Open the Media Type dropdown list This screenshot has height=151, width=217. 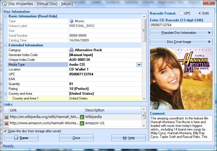[x=139, y=65]
